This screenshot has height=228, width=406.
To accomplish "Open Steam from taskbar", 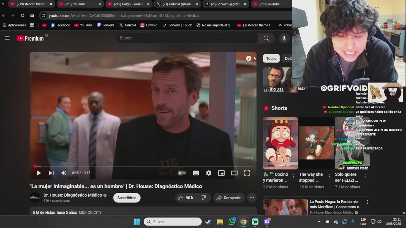I will click(208, 222).
